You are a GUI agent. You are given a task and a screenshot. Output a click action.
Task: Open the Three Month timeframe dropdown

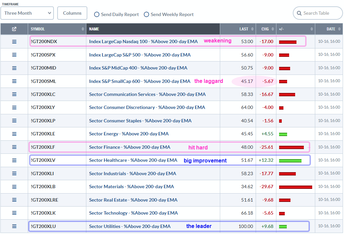(x=27, y=13)
